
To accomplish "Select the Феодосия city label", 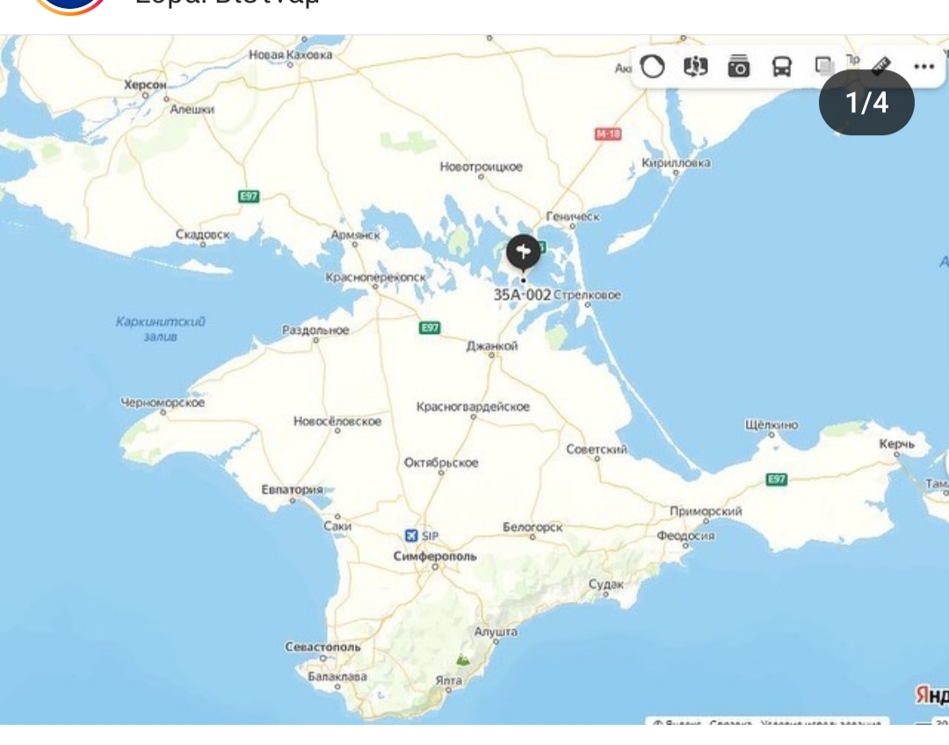I will pos(685,536).
